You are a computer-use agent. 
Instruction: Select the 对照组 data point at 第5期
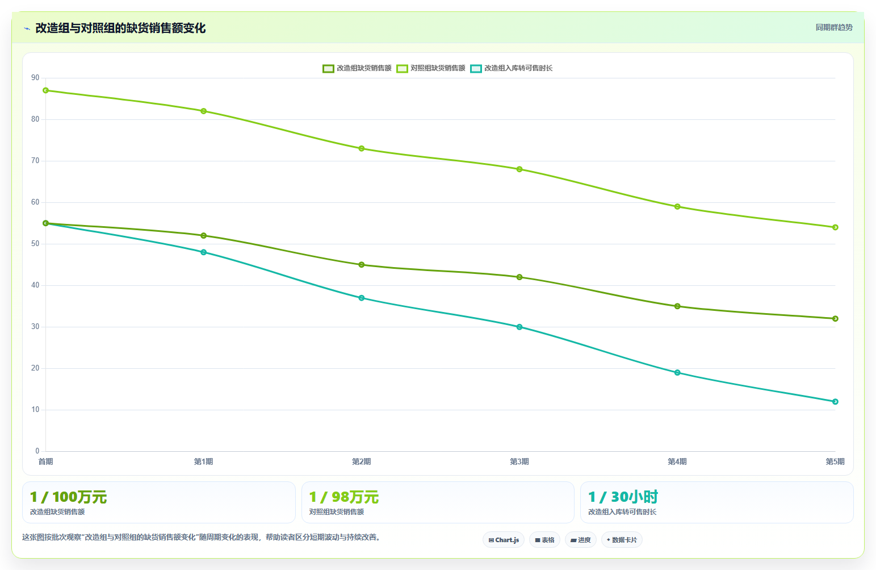(835, 227)
